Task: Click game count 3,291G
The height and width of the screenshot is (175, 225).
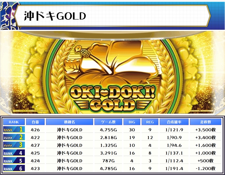Action: click(109, 153)
